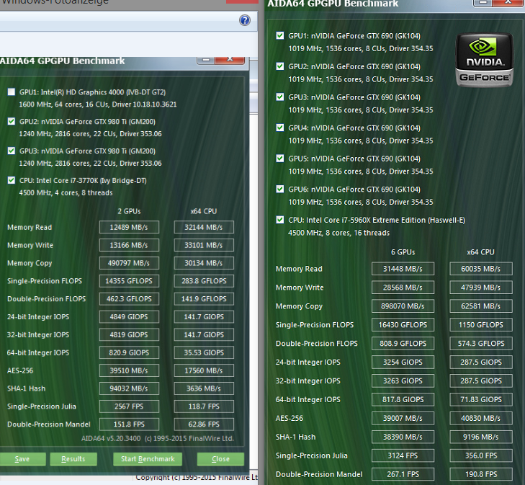The height and width of the screenshot is (485, 525).
Task: Minimize the left AIDA64 GPGPU Benchmark window
Action: 205,59
